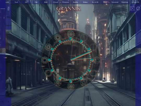Open the Pictures menu item

(x=66, y=2)
